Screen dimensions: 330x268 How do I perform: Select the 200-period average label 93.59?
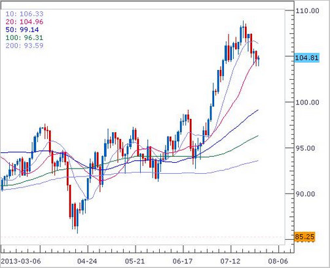24,46
